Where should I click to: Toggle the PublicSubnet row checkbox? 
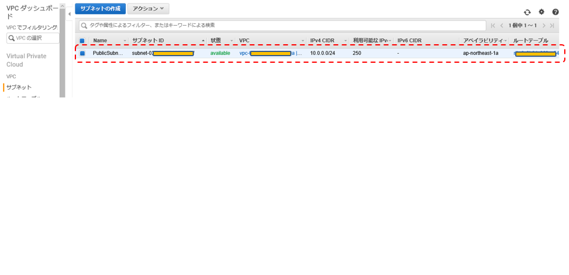(82, 53)
